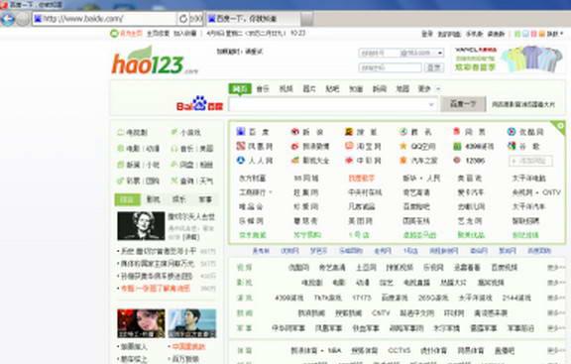Click the orange skin color swatch at top right
The image size is (571, 364).
[x=542, y=34]
